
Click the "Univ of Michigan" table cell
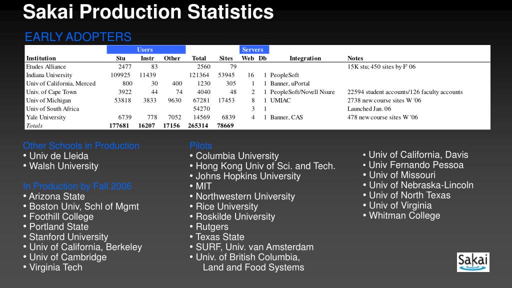48,100
